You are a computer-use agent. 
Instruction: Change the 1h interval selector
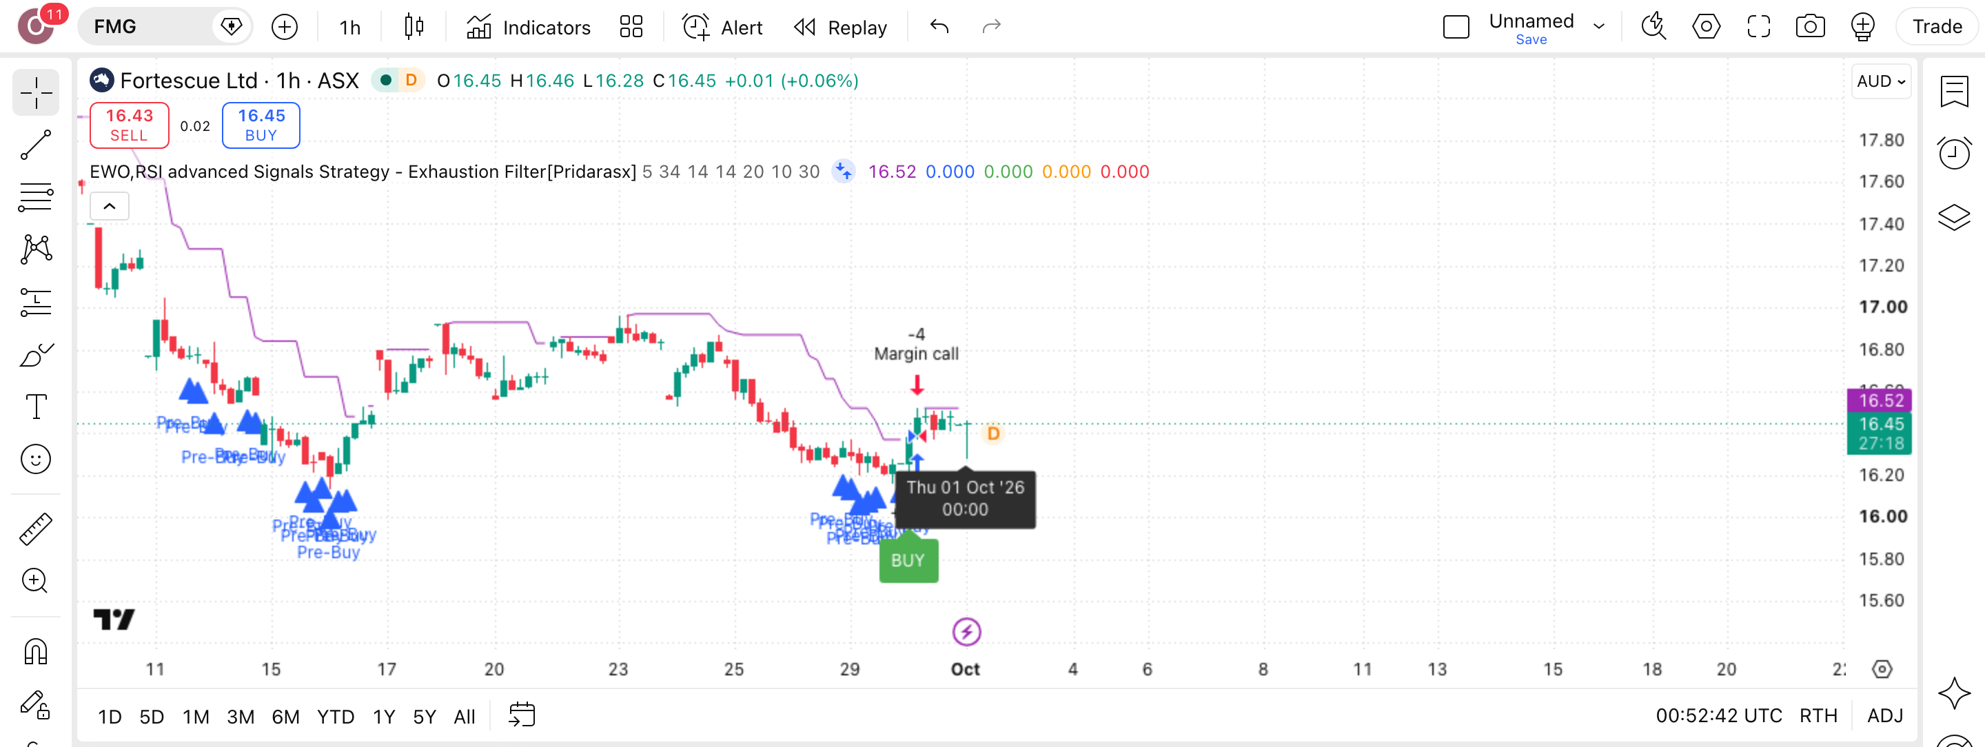point(350,28)
